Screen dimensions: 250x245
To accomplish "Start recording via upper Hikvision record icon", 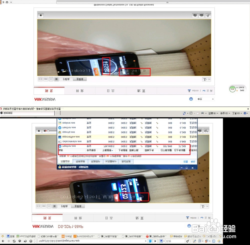I will 201,15.
